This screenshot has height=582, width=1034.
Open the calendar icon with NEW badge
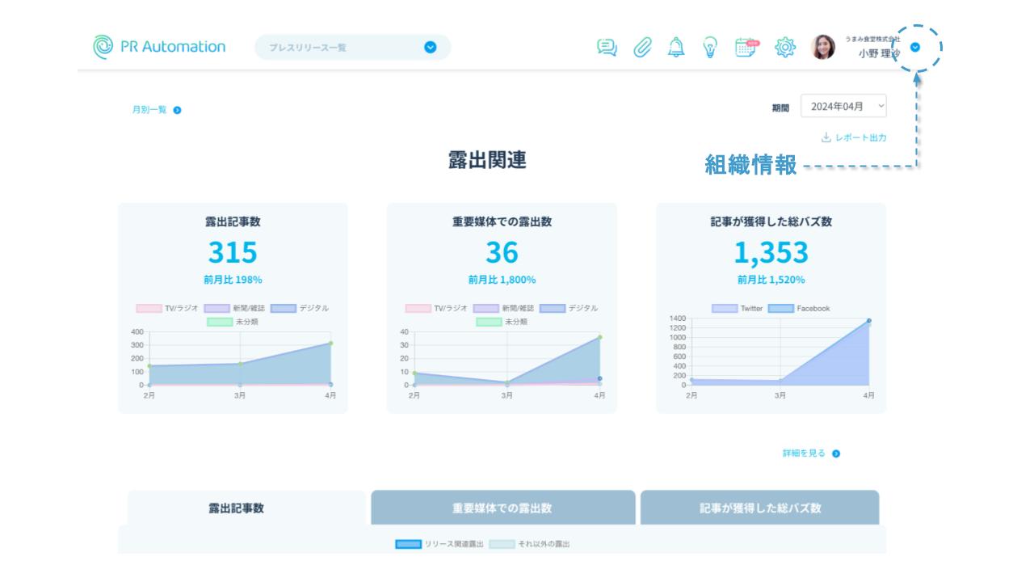(746, 48)
